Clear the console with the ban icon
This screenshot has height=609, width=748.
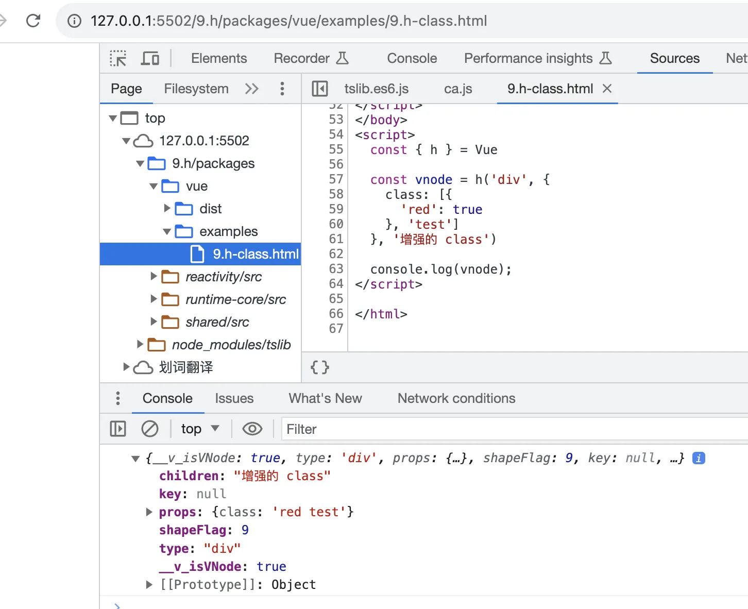pos(150,429)
